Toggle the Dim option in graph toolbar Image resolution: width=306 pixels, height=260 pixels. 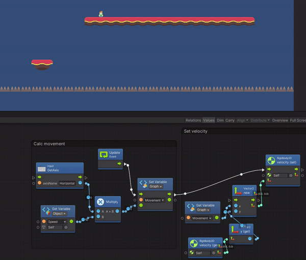coord(220,121)
